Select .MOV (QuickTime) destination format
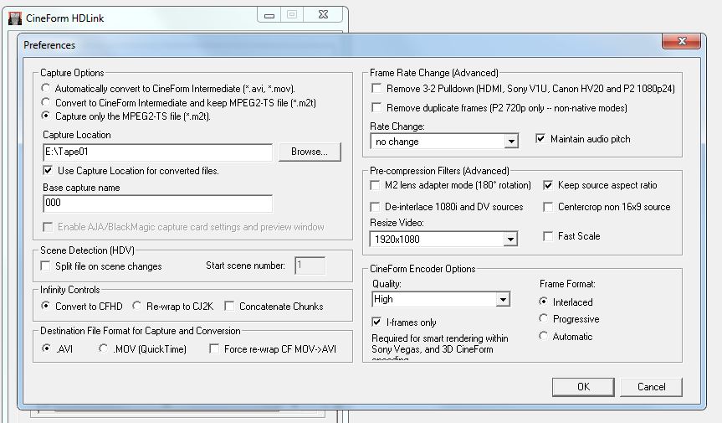This screenshot has height=423, width=722. 103,348
